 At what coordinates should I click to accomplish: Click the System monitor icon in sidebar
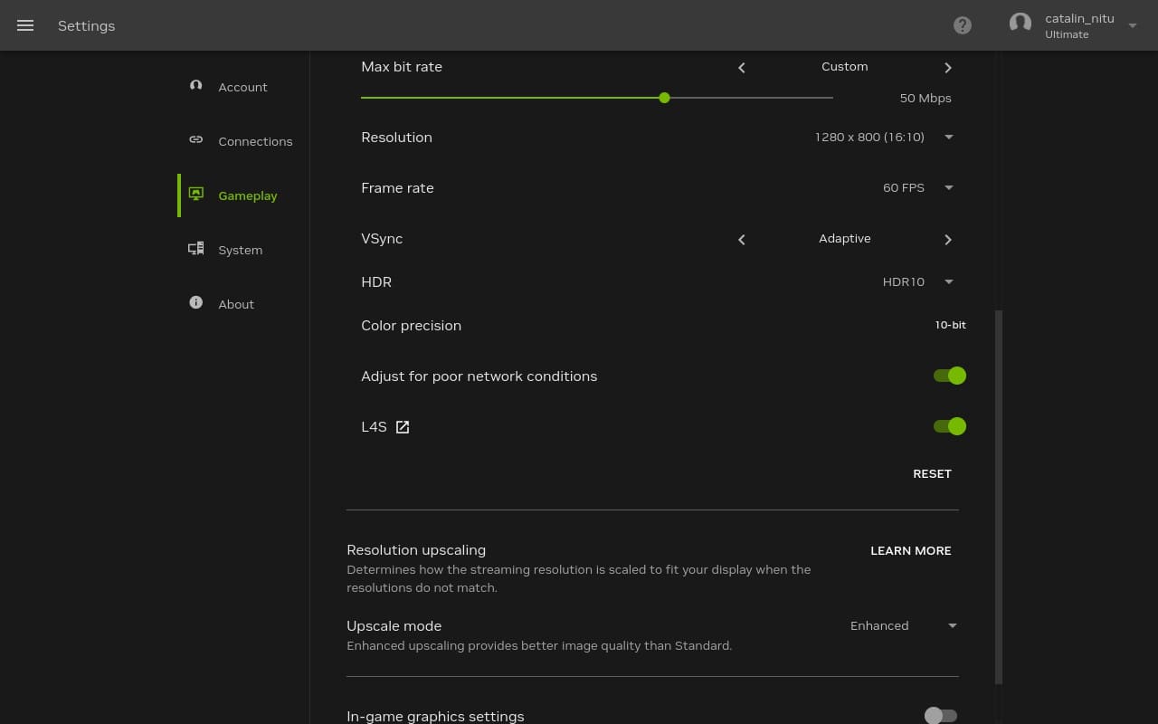pos(195,249)
